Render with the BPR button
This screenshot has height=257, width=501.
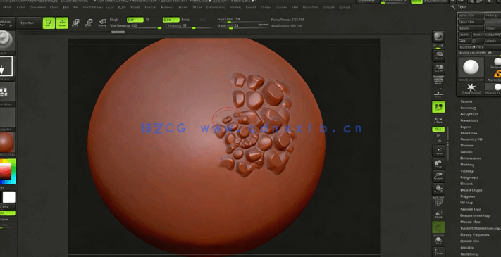[x=439, y=37]
